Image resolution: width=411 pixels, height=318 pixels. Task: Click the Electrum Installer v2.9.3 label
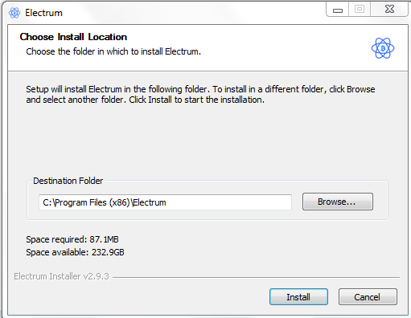coord(61,276)
